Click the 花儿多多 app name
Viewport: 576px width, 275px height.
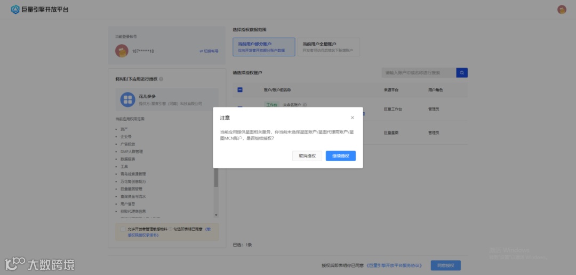point(147,96)
